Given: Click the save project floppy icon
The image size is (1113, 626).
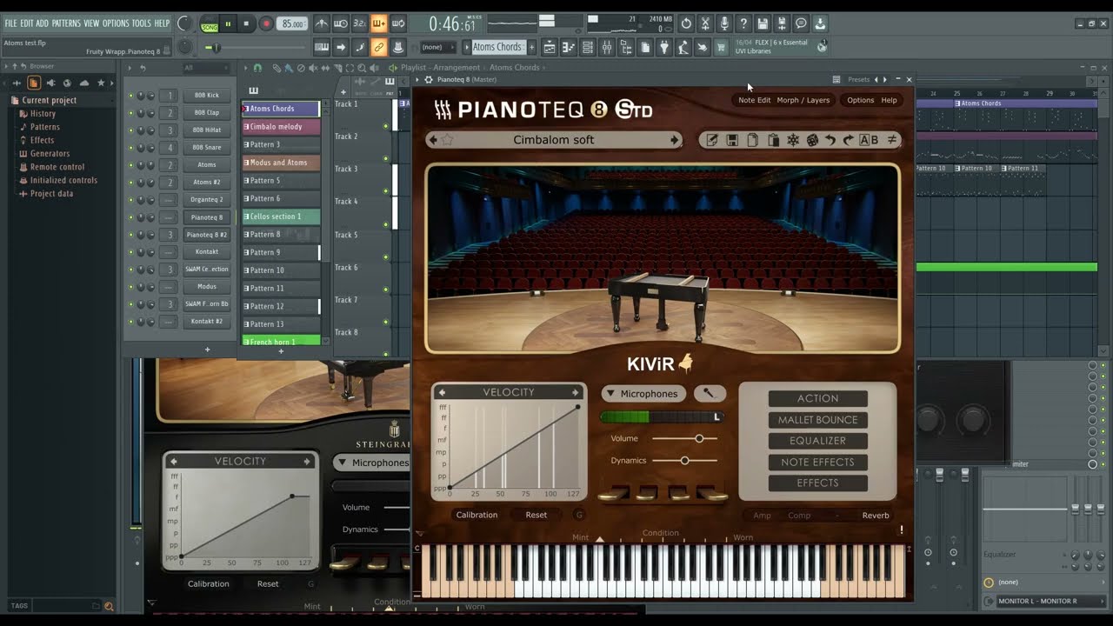Looking at the screenshot, I should [763, 23].
